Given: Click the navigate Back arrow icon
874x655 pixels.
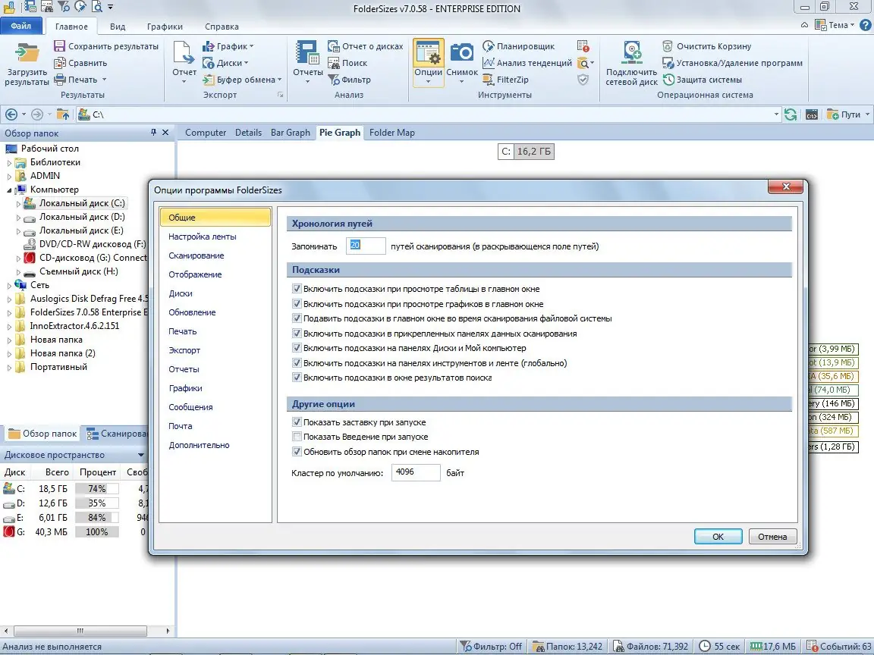Looking at the screenshot, I should click(11, 114).
